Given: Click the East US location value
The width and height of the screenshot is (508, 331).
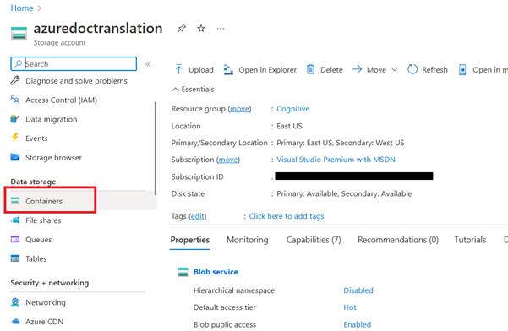Looking at the screenshot, I should click(289, 126).
